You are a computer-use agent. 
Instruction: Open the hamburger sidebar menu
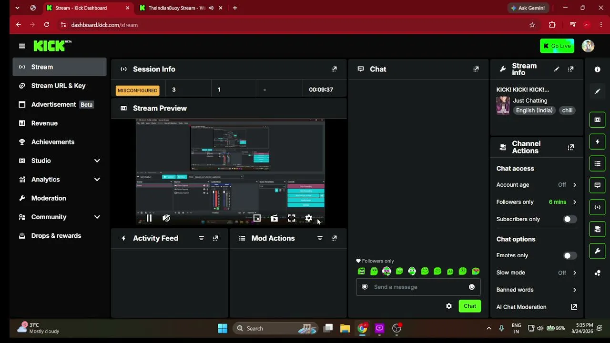click(x=22, y=46)
